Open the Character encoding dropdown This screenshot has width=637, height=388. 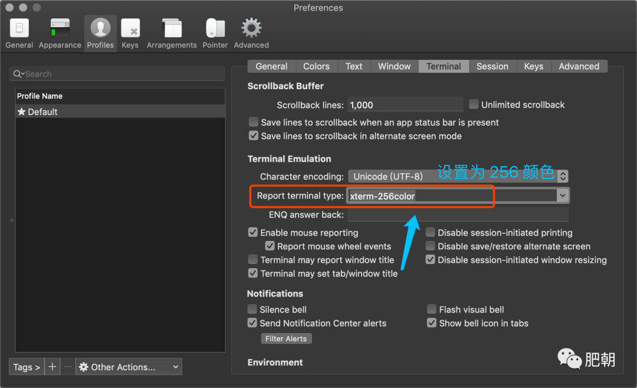458,176
